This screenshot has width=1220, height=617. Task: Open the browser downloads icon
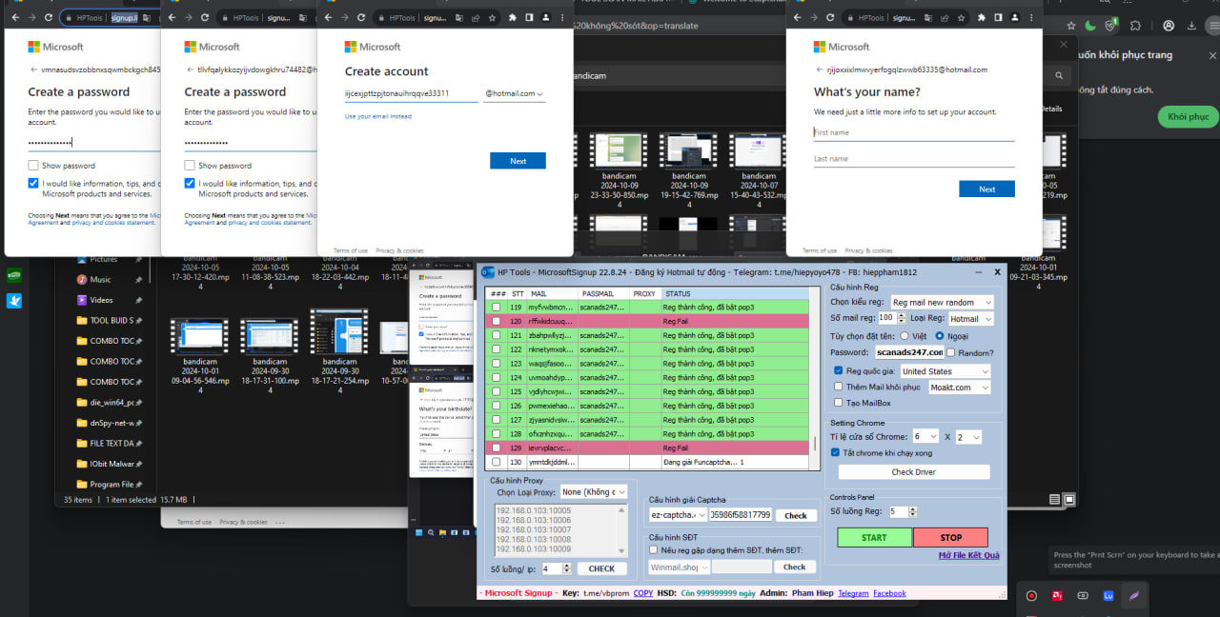[1192, 26]
